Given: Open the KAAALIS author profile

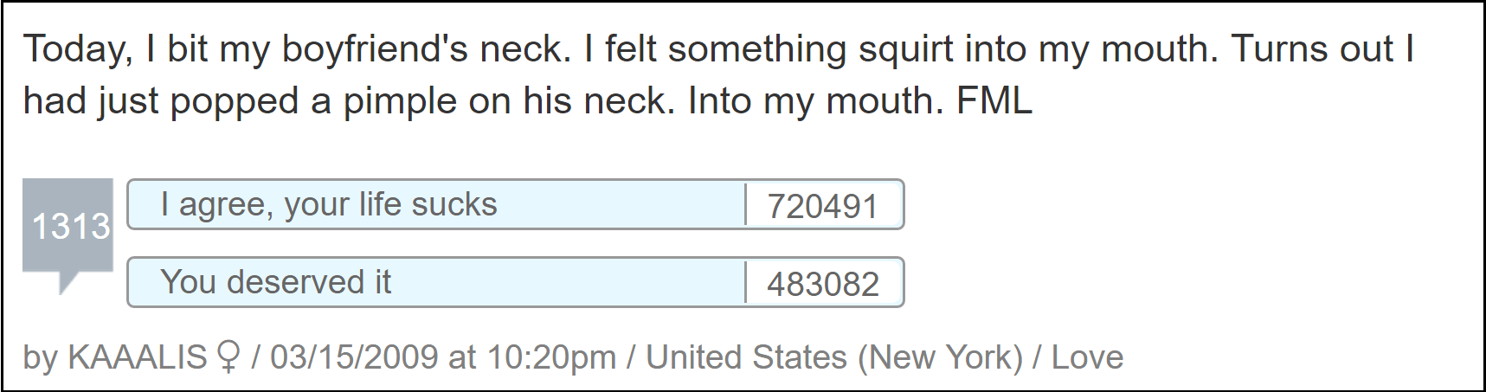Looking at the screenshot, I should [138, 357].
